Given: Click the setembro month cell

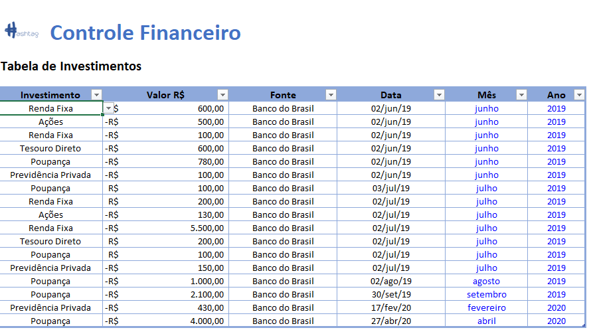Looking at the screenshot, I should coord(487,294).
